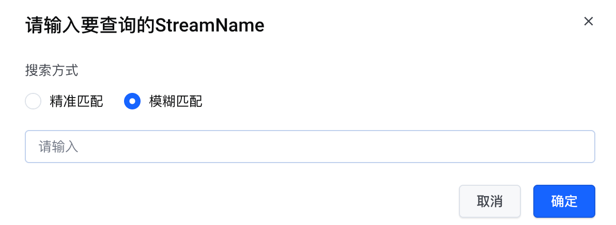Close the StreamName query dialog

tap(588, 21)
